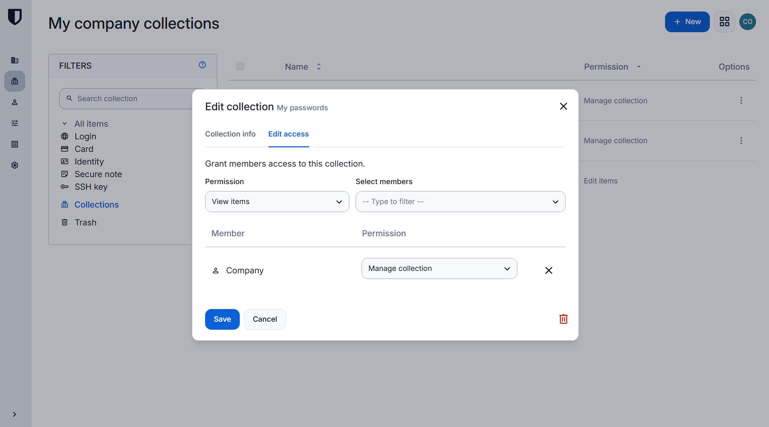This screenshot has width=769, height=427.
Task: Filter by Card item type
Action: click(84, 149)
